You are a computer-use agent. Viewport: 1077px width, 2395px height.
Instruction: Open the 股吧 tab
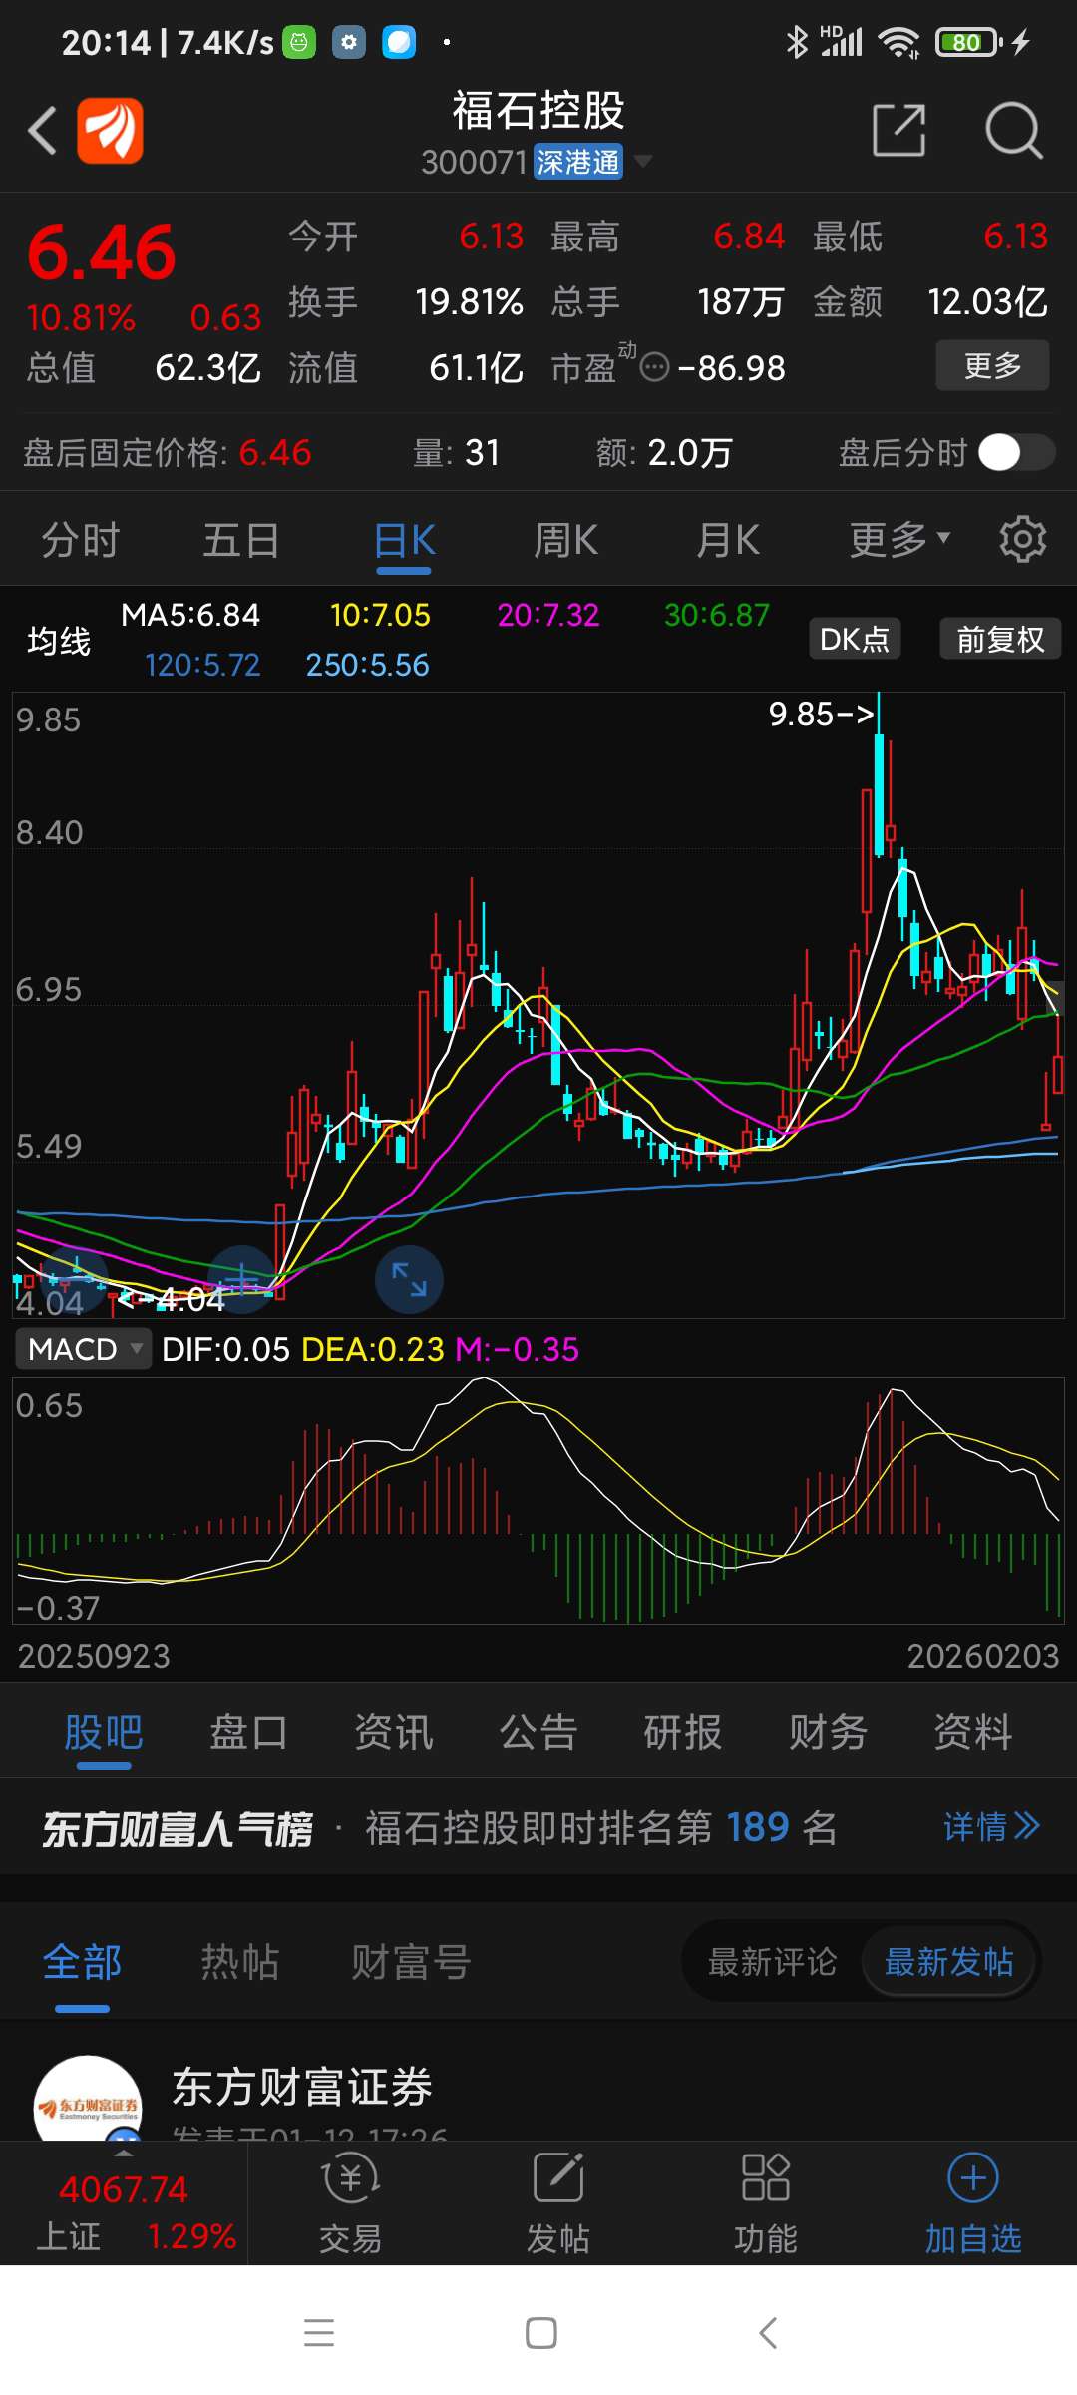click(x=104, y=1732)
